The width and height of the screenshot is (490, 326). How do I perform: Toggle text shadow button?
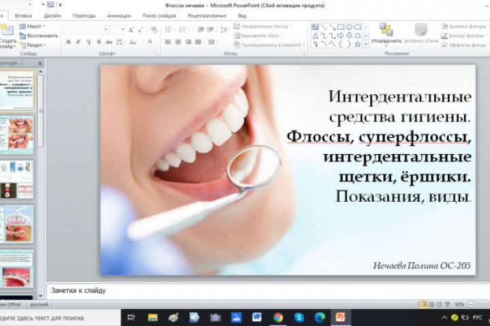[x=99, y=42]
